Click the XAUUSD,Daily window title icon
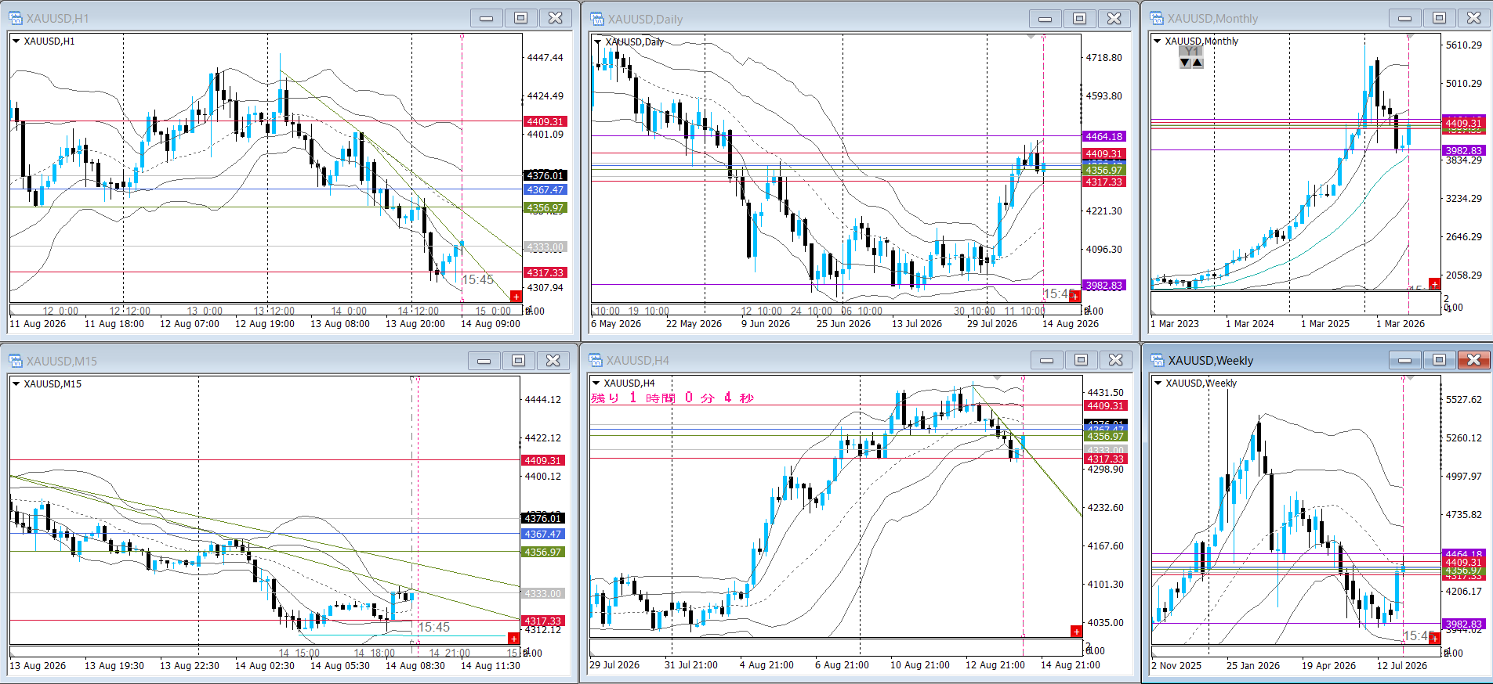Screen dimensions: 1493x684 597,19
